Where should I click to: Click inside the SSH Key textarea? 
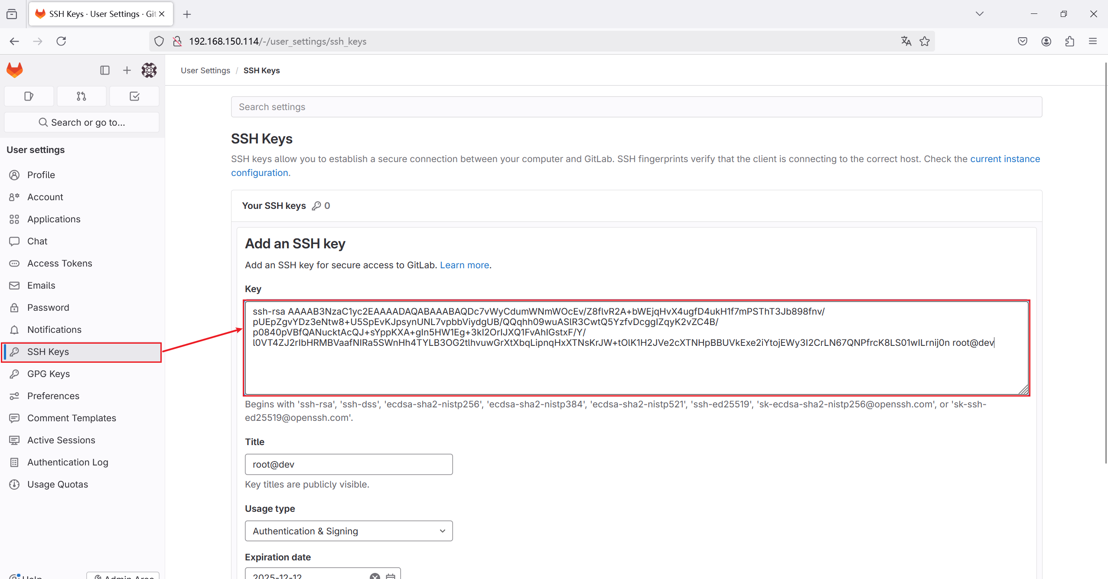coord(636,348)
